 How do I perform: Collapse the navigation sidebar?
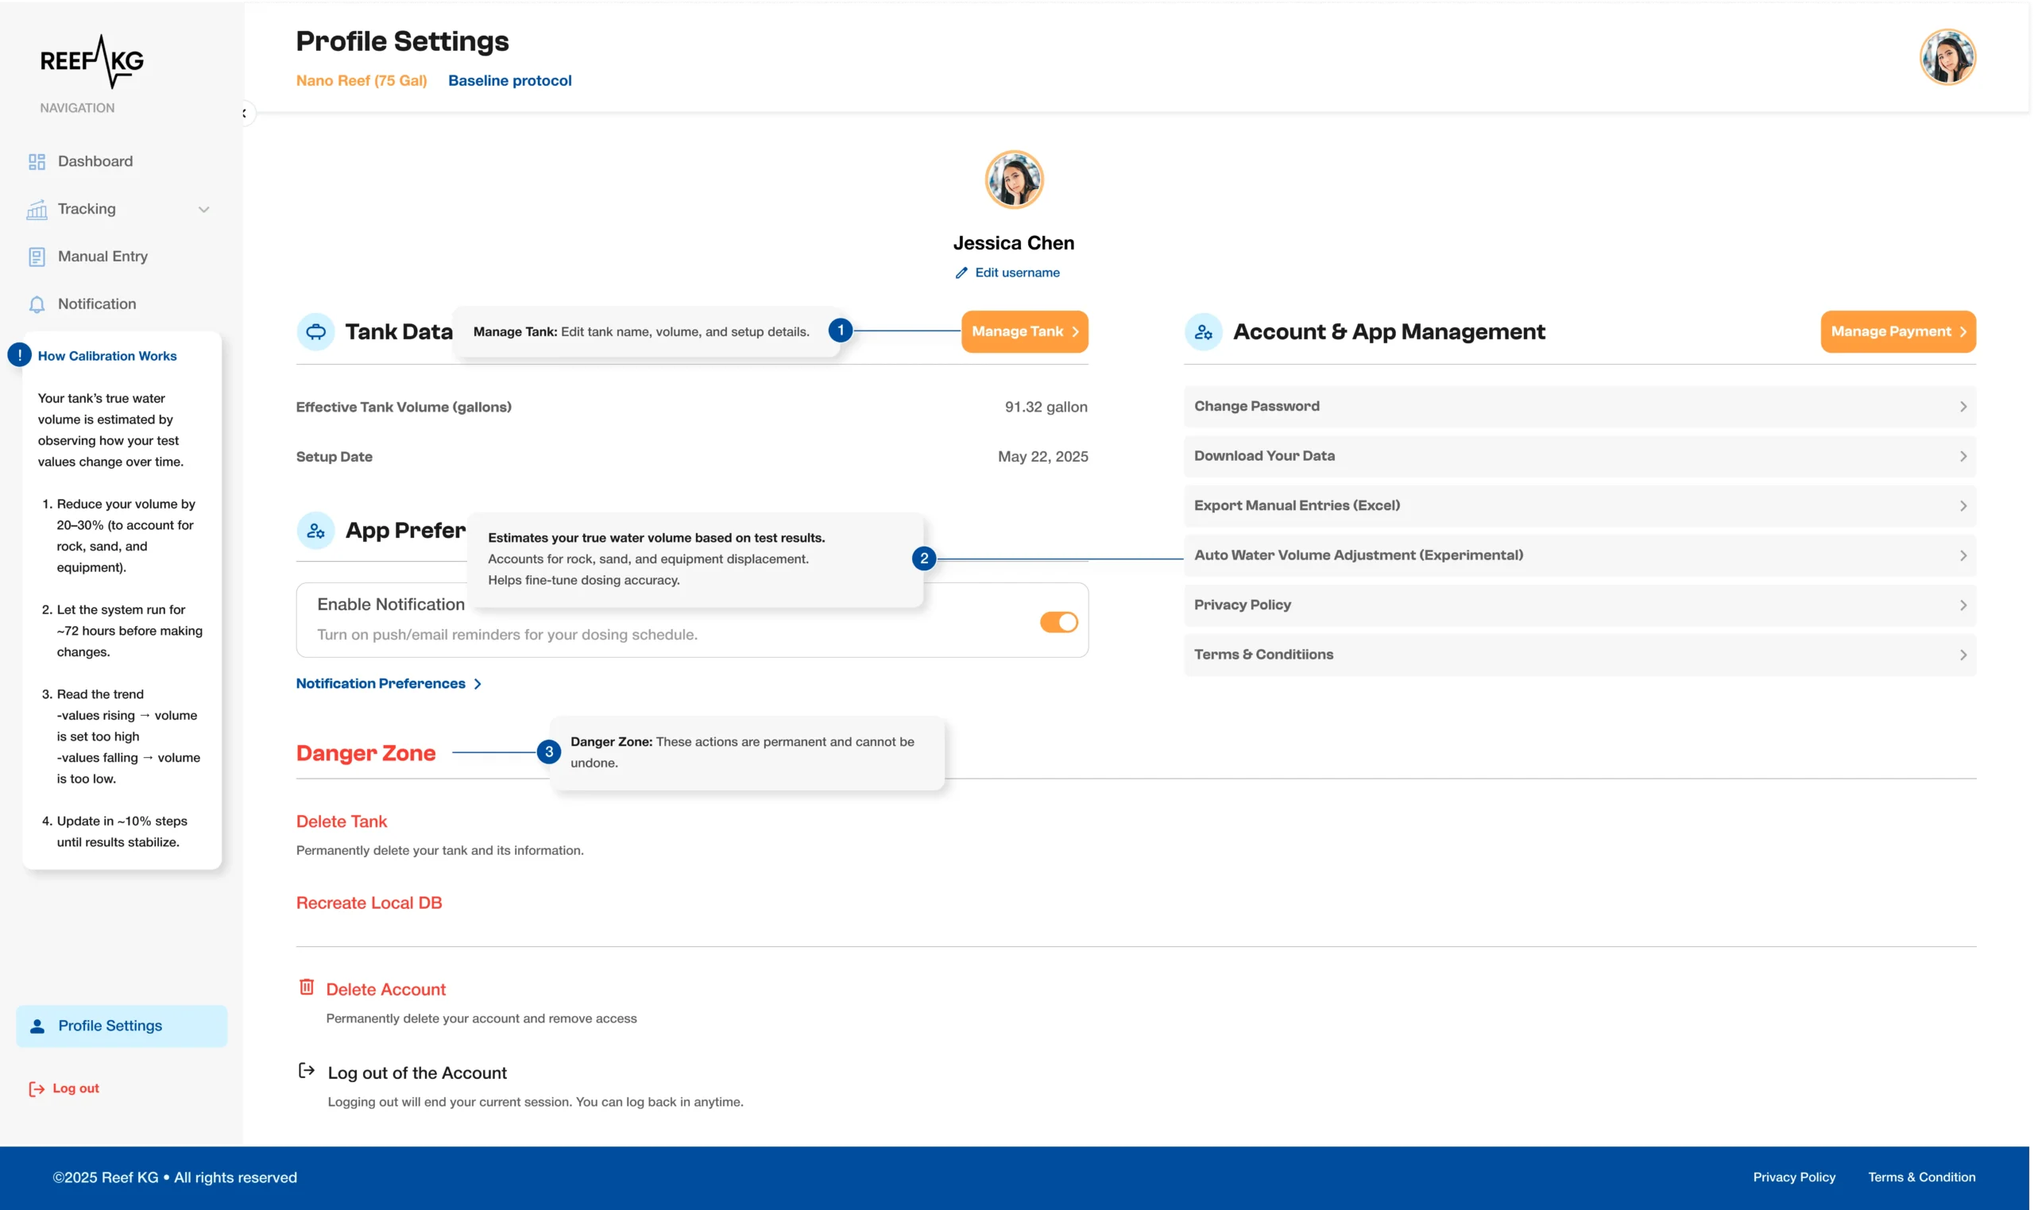click(x=244, y=114)
